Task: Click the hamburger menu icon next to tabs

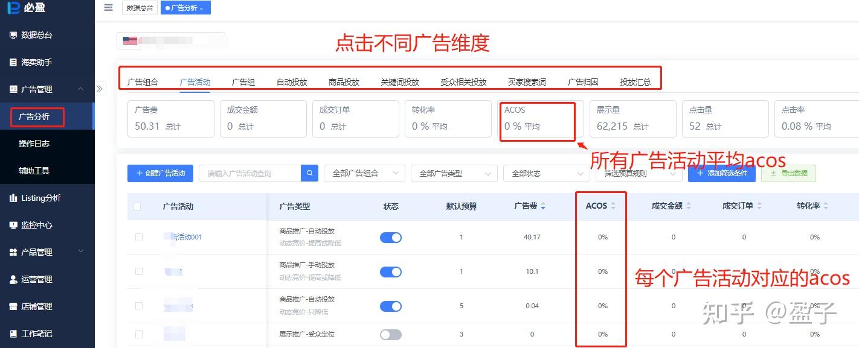Action: click(x=108, y=7)
